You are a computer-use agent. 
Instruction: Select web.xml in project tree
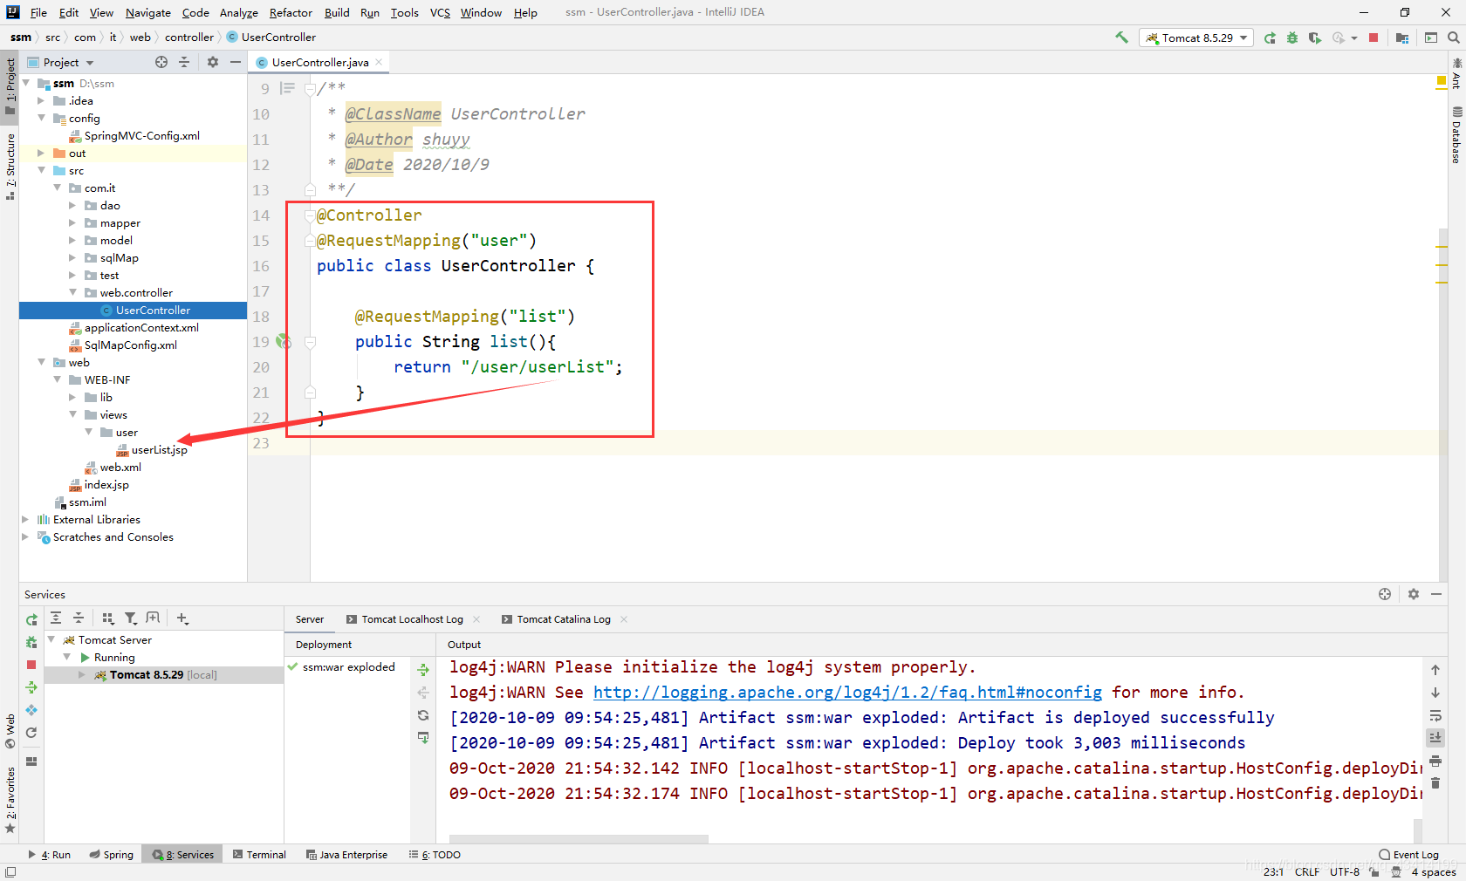113,467
